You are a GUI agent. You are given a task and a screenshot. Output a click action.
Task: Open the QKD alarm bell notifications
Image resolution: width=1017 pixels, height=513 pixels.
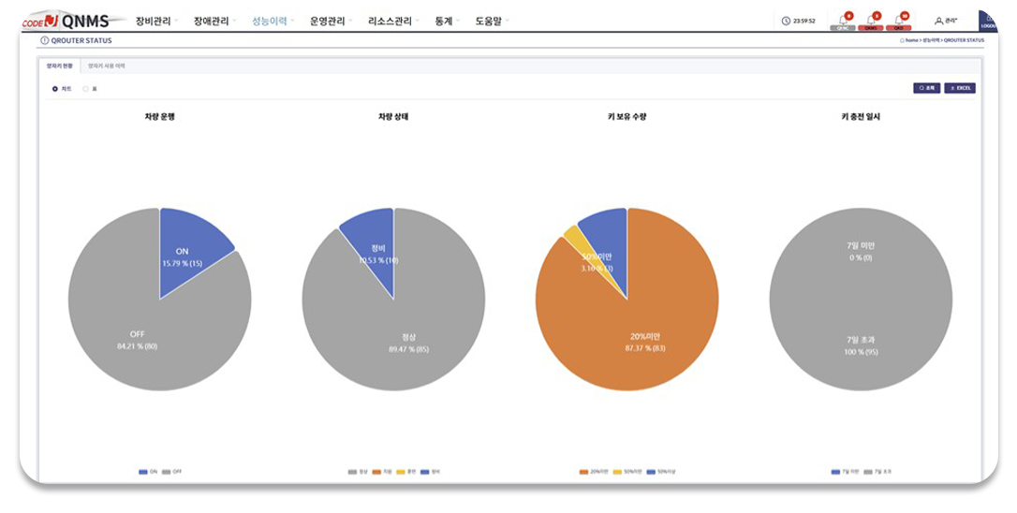coord(899,20)
